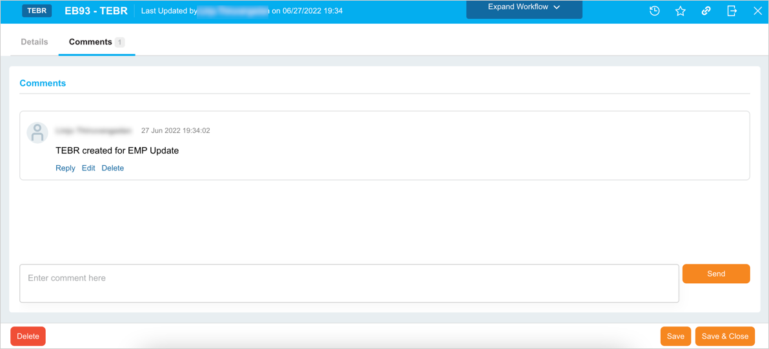Click the TEBR badge in header

pos(37,11)
